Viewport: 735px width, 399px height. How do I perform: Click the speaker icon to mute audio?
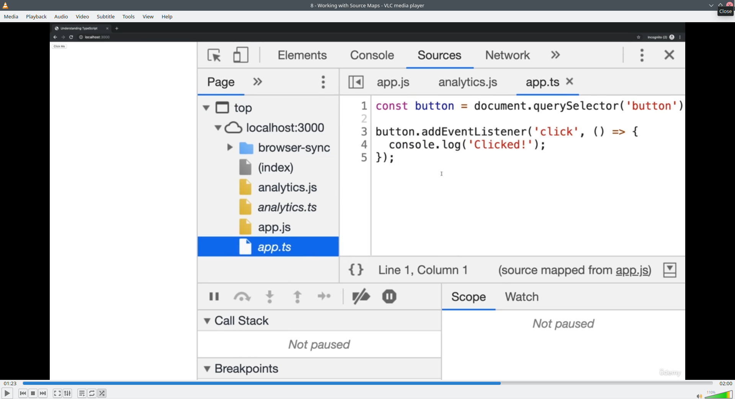(x=699, y=396)
